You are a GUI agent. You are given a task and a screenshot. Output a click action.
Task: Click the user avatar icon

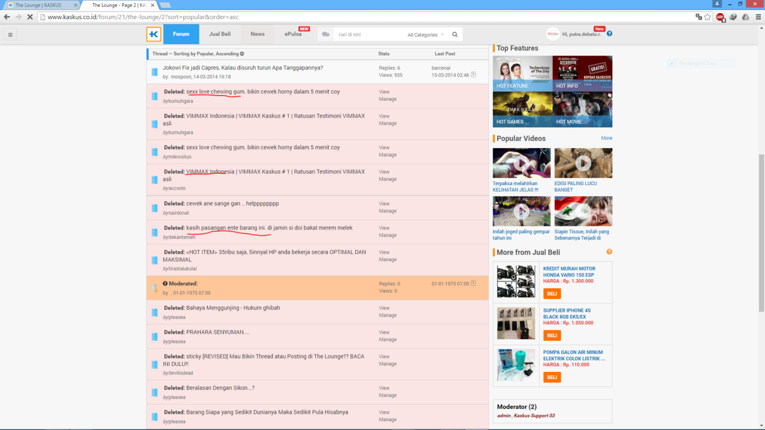(x=553, y=34)
